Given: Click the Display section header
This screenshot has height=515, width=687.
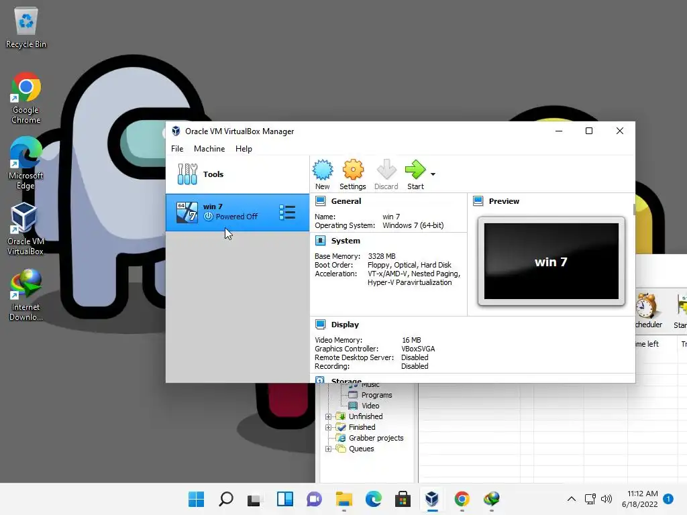Looking at the screenshot, I should pyautogui.click(x=345, y=325).
